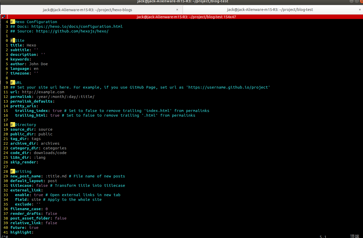
Task: Click the terminator grid icon in red titlebar
Action: [3, 17]
